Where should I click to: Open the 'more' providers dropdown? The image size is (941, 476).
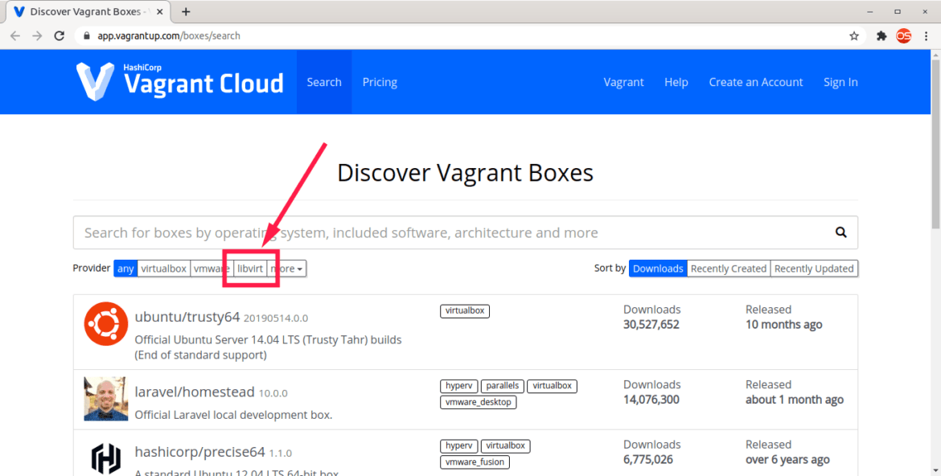point(286,268)
